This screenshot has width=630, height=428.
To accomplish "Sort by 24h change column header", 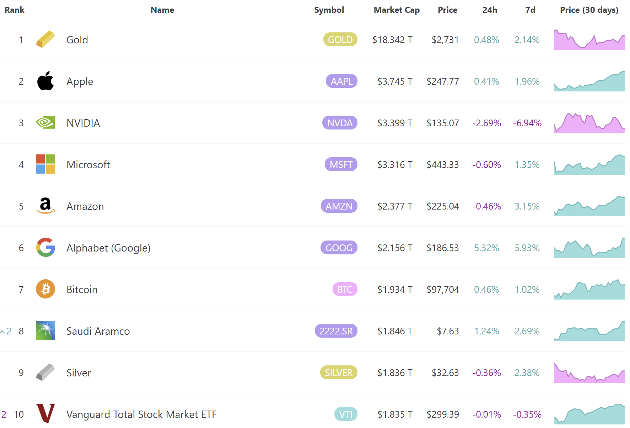I will [490, 10].
